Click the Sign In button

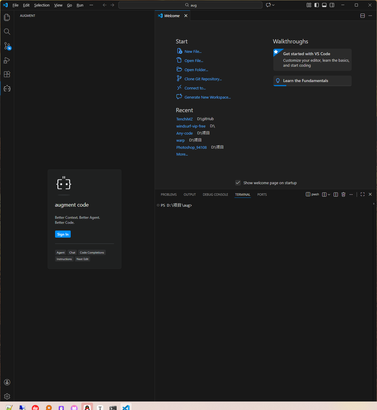click(63, 234)
